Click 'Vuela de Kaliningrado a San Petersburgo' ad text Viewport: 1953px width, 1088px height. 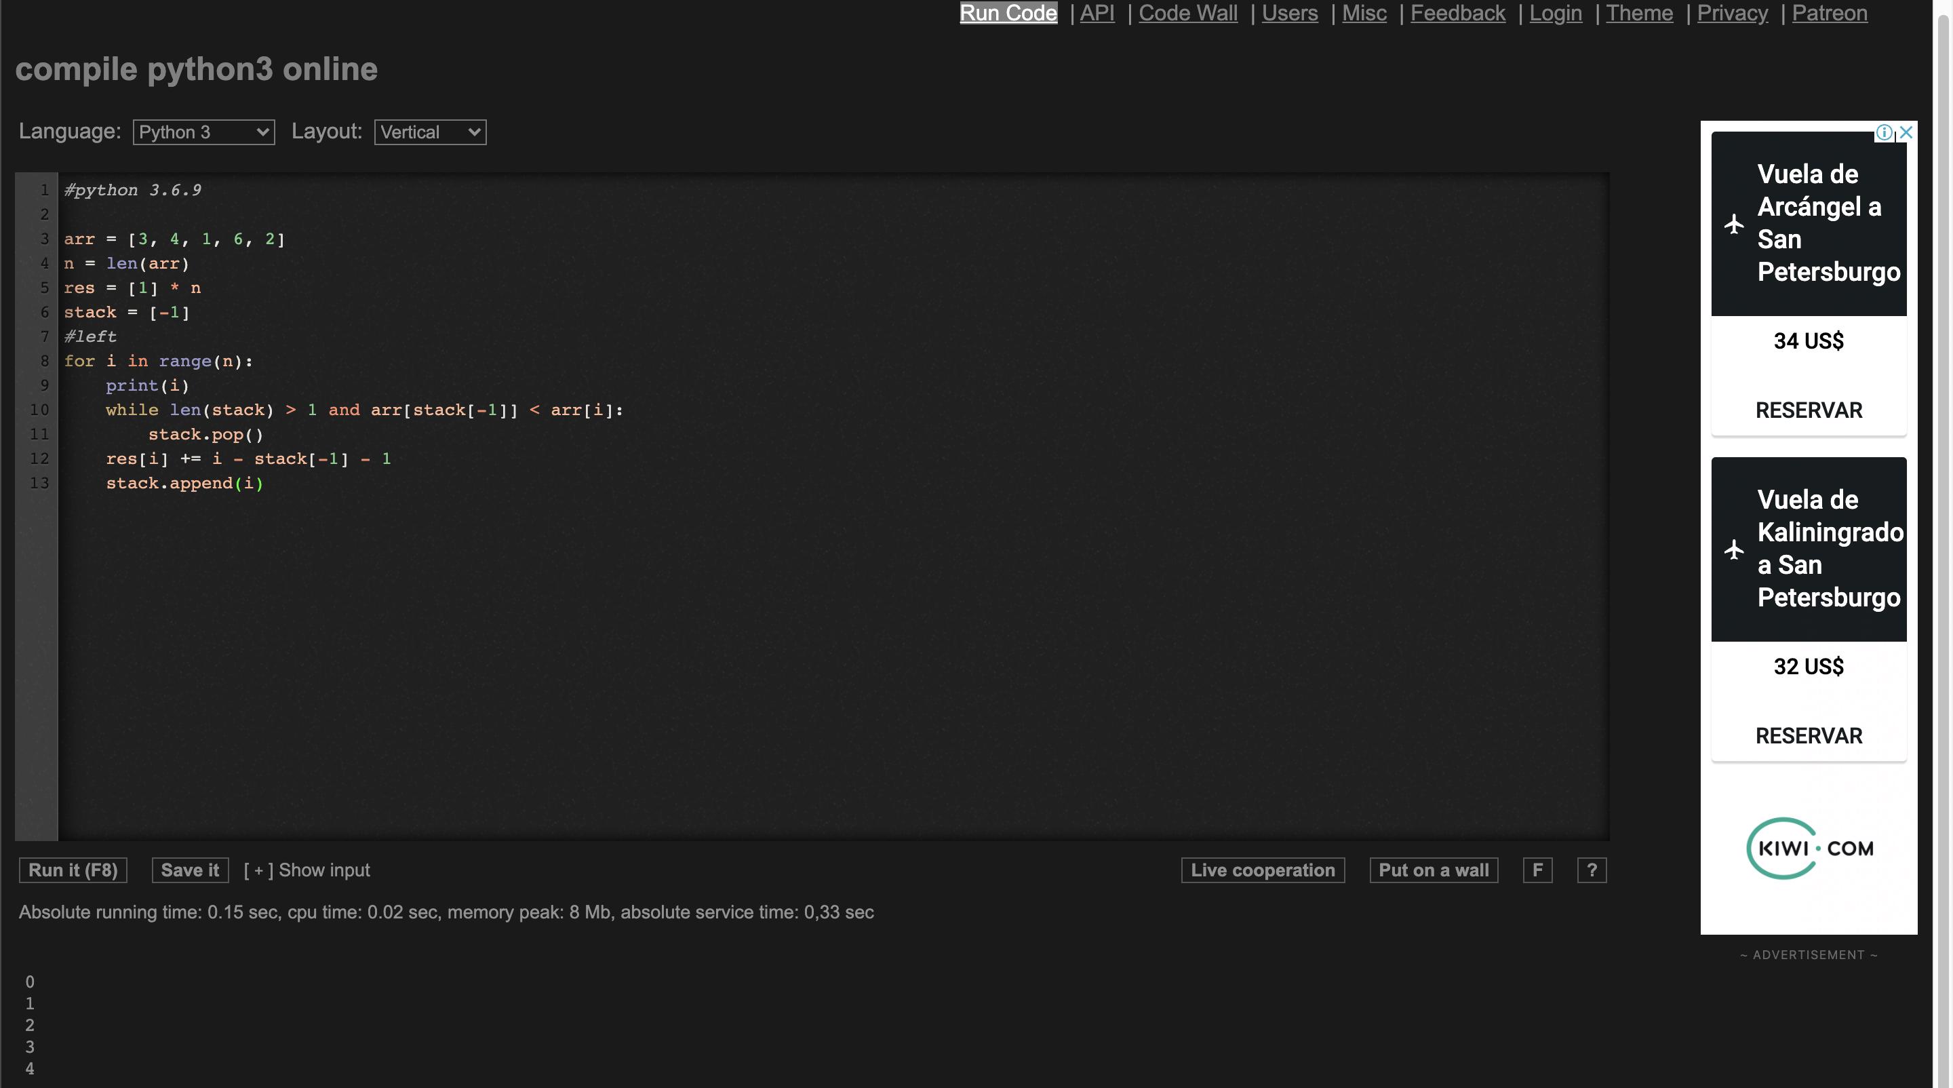pos(1829,549)
